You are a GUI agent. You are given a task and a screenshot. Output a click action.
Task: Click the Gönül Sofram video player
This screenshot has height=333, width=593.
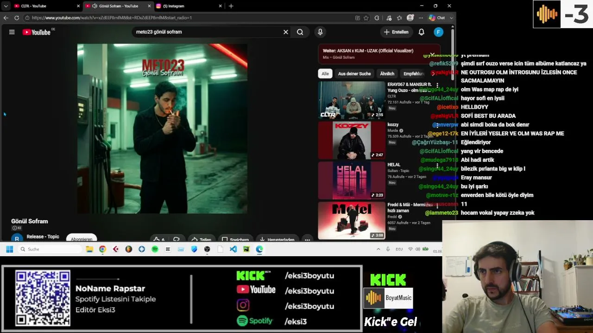coord(162,129)
